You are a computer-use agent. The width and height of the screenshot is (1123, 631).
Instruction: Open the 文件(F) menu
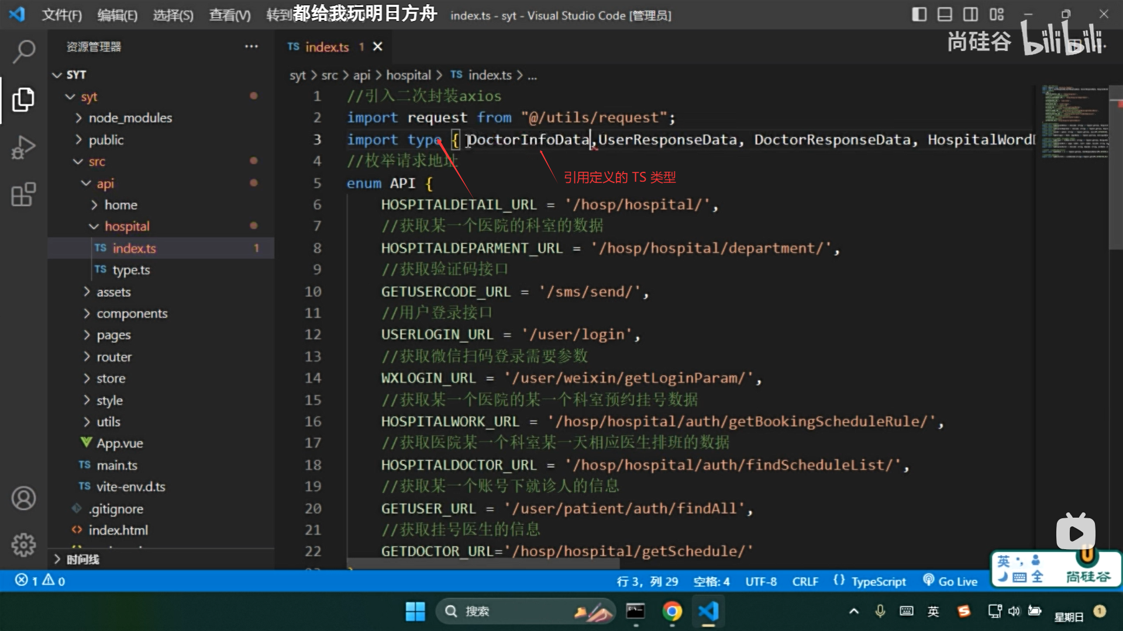pos(61,15)
